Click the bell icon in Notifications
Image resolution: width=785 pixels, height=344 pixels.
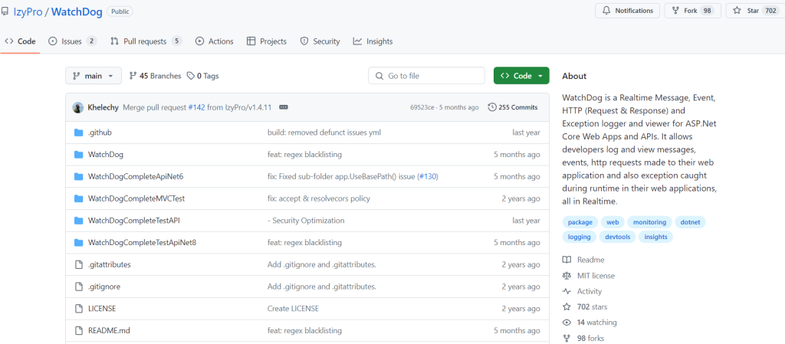(607, 11)
